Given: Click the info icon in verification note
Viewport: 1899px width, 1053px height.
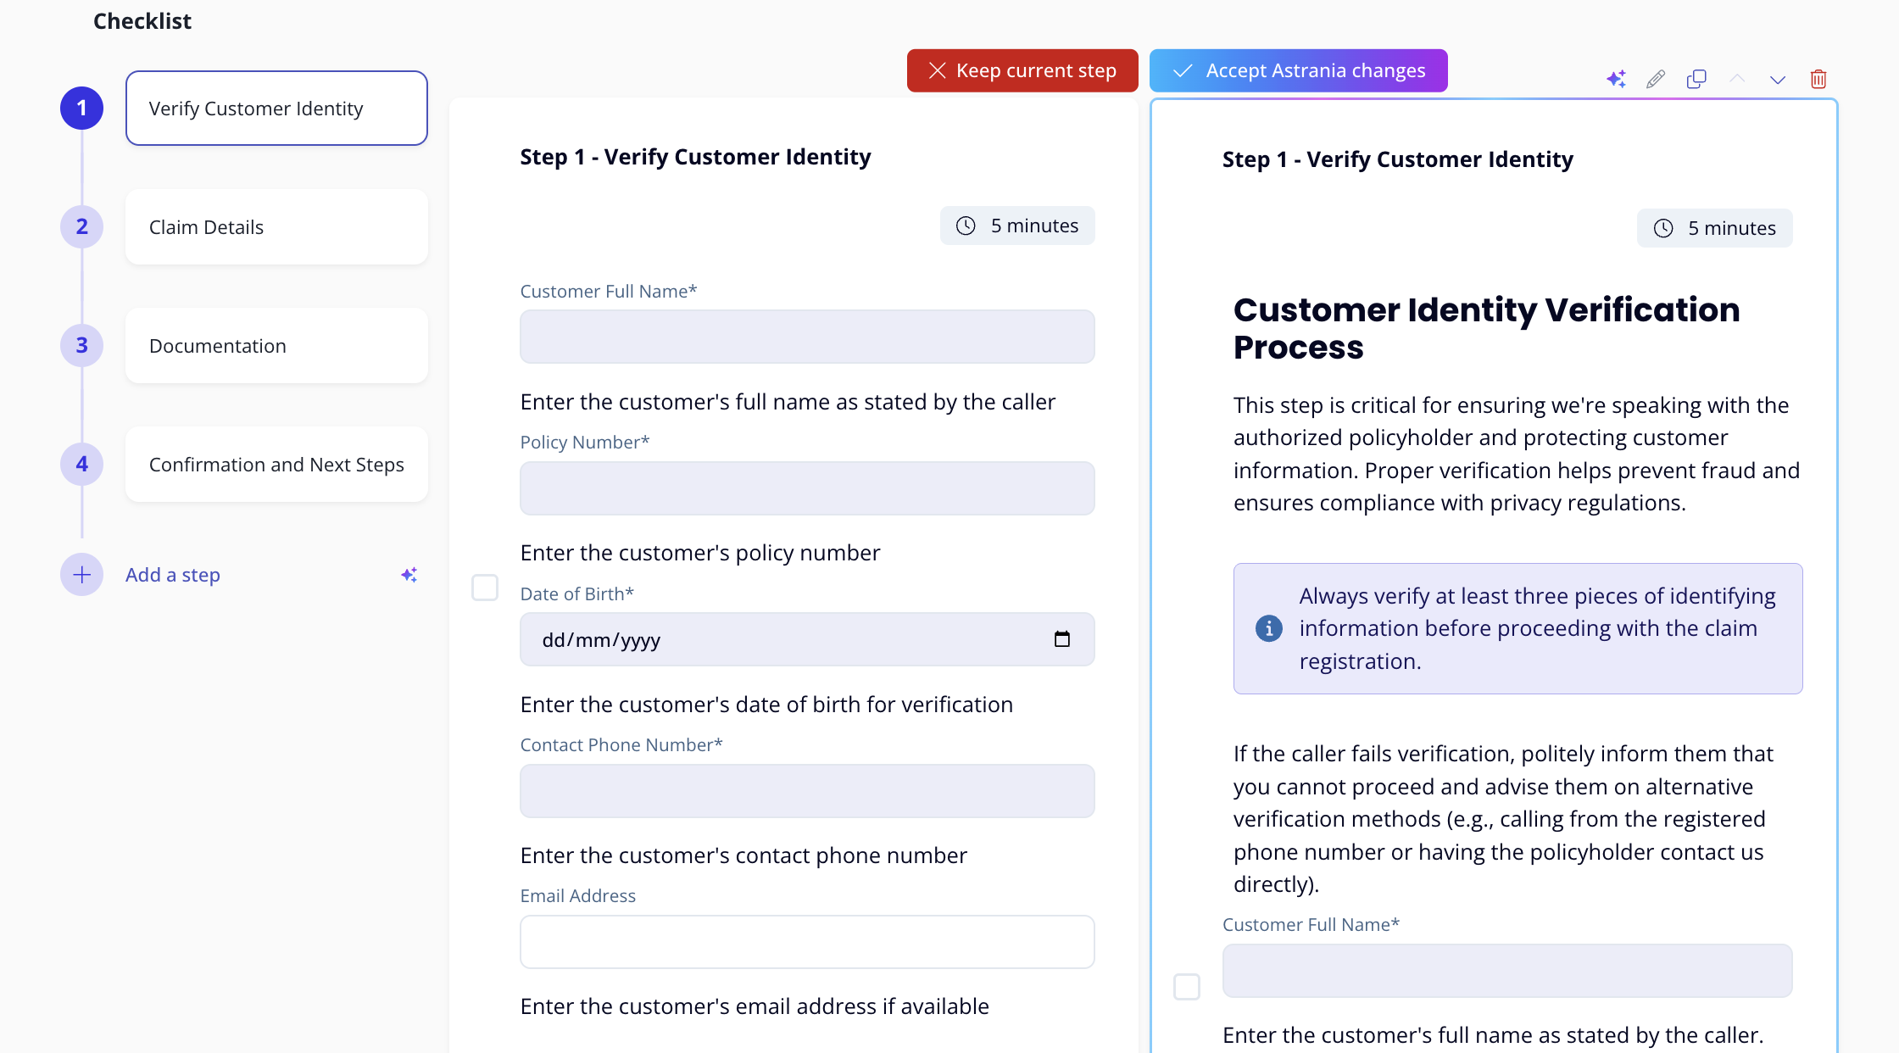Looking at the screenshot, I should (1268, 628).
